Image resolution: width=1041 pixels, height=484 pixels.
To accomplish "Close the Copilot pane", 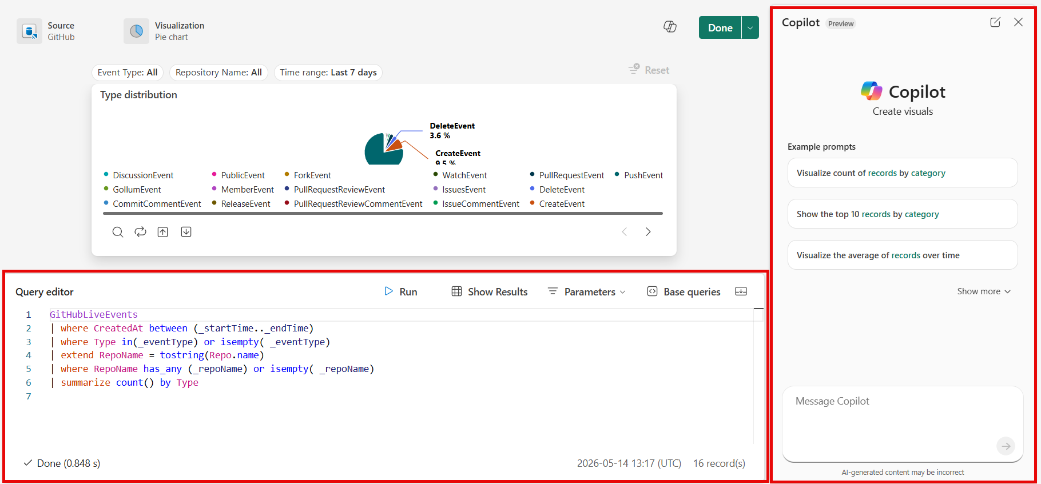I will (1018, 22).
